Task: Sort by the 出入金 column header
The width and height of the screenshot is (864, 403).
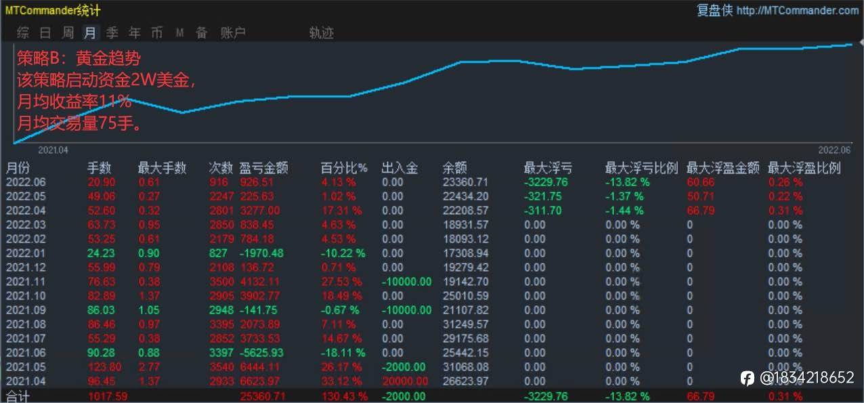Action: click(x=399, y=168)
